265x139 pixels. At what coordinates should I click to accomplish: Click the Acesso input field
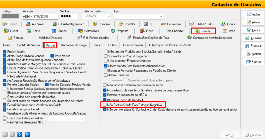point(40,16)
